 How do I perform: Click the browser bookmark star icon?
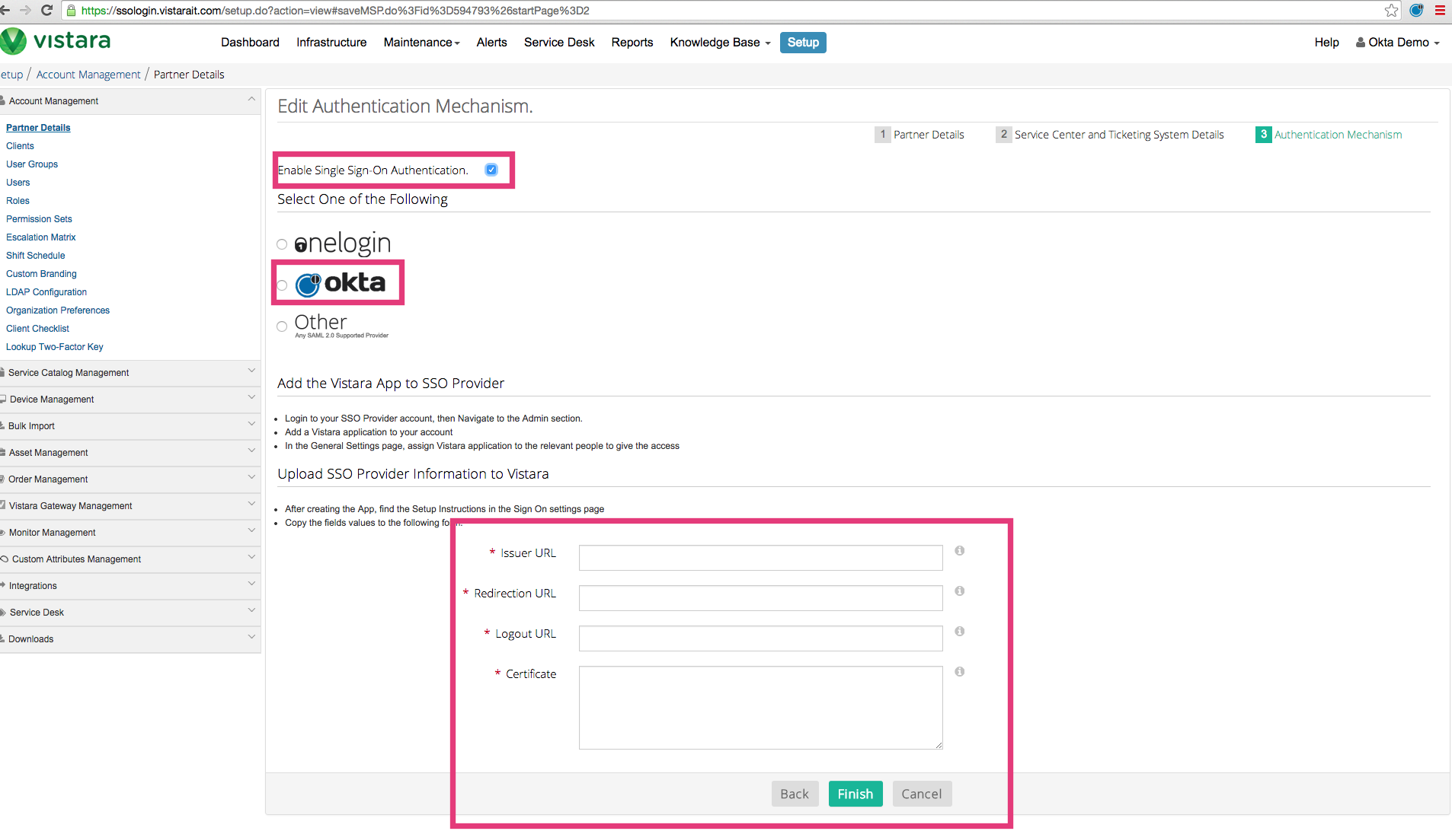tap(1391, 11)
